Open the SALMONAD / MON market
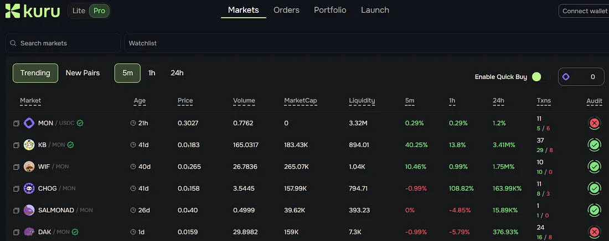 coord(65,210)
